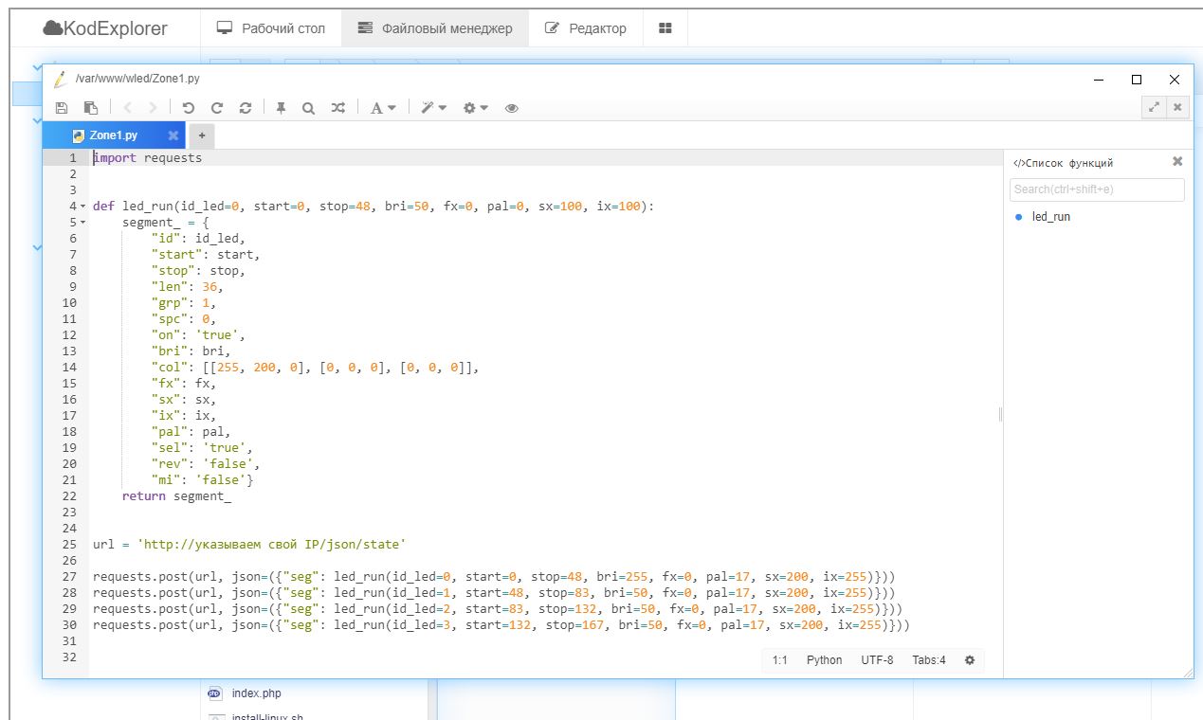Click the pin icon in toolbar
The width and height of the screenshot is (1203, 720).
(x=281, y=108)
